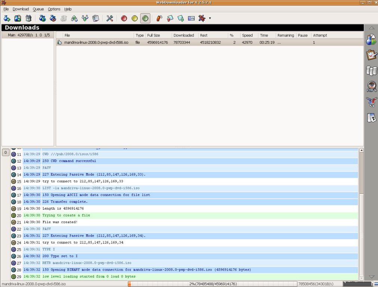This screenshot has height=287, width=378.
Task: Click the running download status icon in row
Action: [x=59, y=43]
